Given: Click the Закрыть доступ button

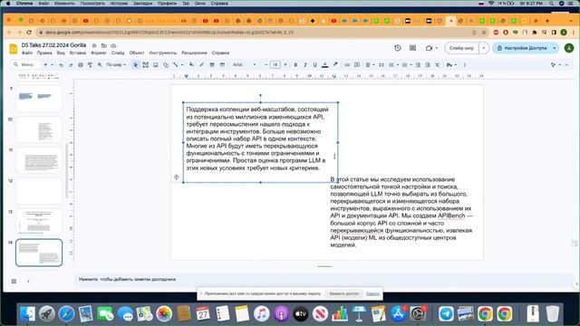Looking at the screenshot, I should [344, 293].
